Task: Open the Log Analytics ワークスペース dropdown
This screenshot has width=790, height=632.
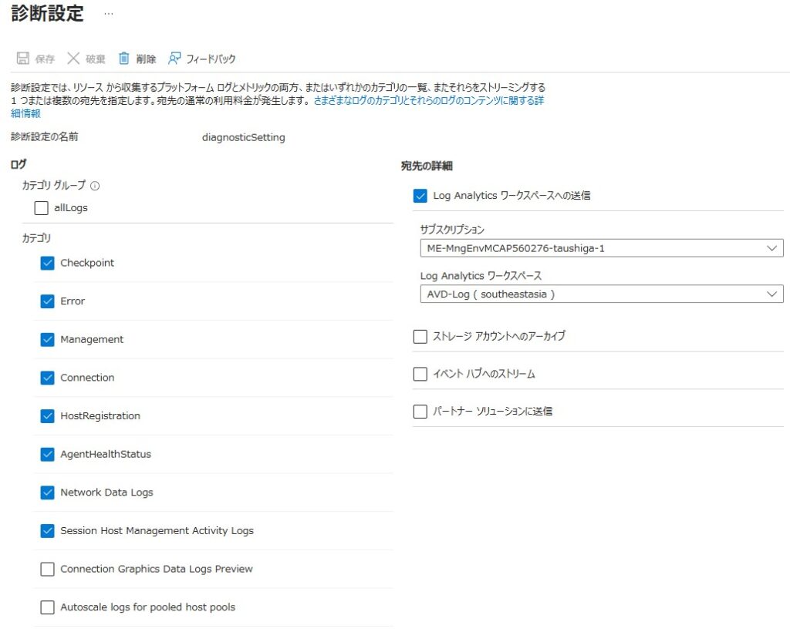Action: [602, 294]
